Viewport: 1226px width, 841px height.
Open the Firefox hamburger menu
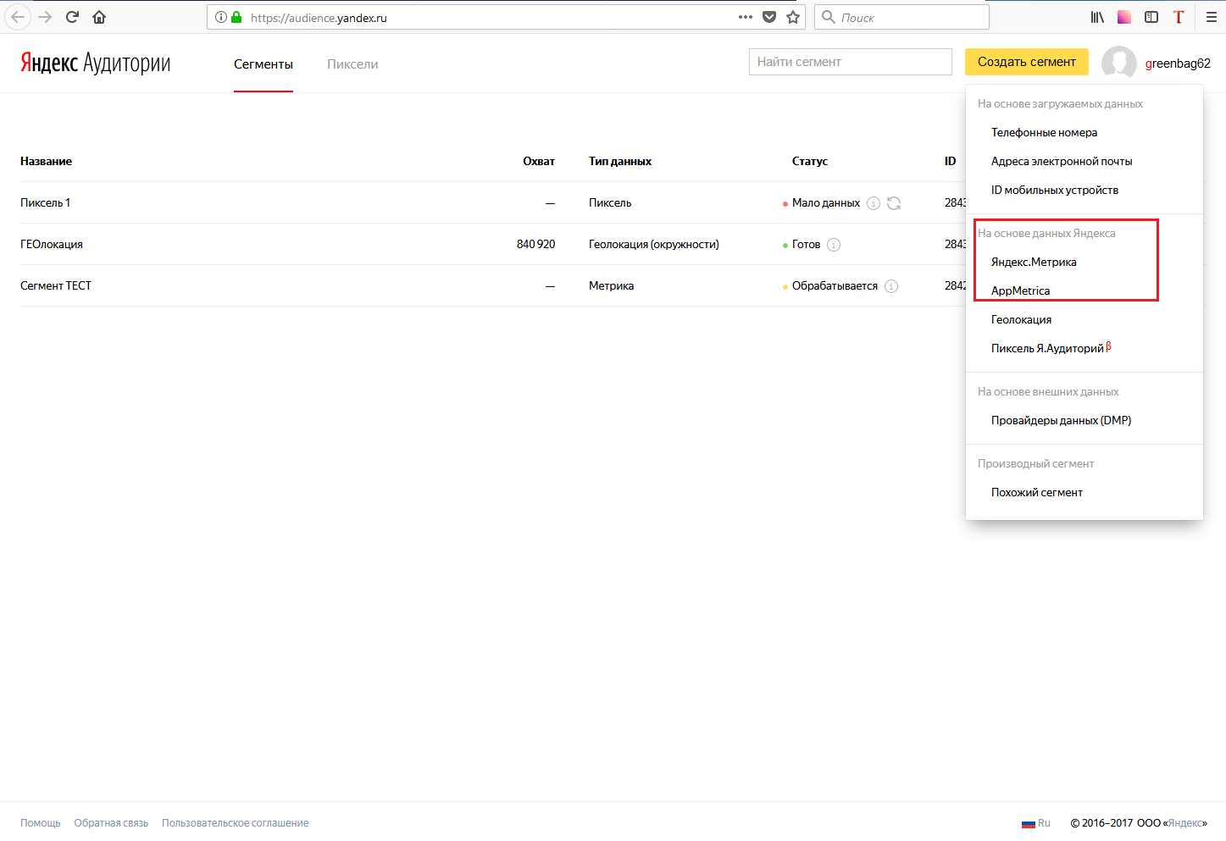1211,17
